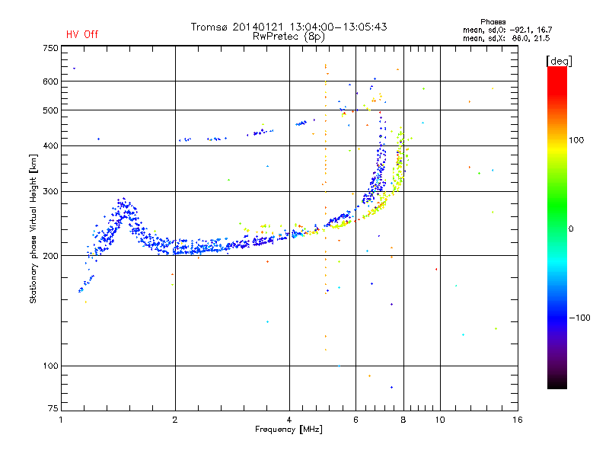Click the '4' frequency axis label
The width and height of the screenshot is (609, 457).
click(x=289, y=420)
